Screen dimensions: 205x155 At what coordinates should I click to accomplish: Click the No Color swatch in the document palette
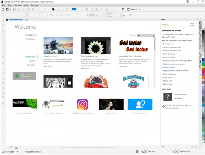[x=17, y=147]
